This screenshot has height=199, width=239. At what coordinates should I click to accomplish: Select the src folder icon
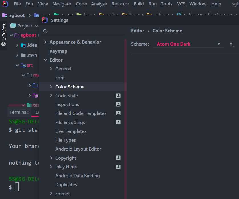23,65
